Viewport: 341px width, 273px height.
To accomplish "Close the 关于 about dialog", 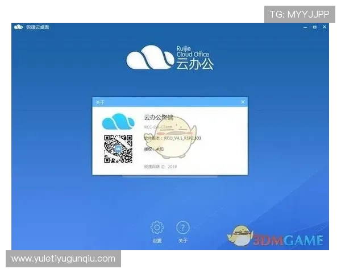I will point(243,102).
